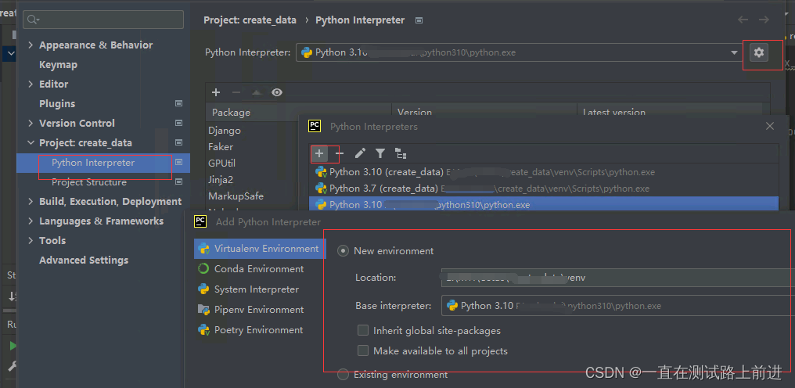Remove package using minus icon in package toolbar
This screenshot has width=795, height=388.
point(236,92)
